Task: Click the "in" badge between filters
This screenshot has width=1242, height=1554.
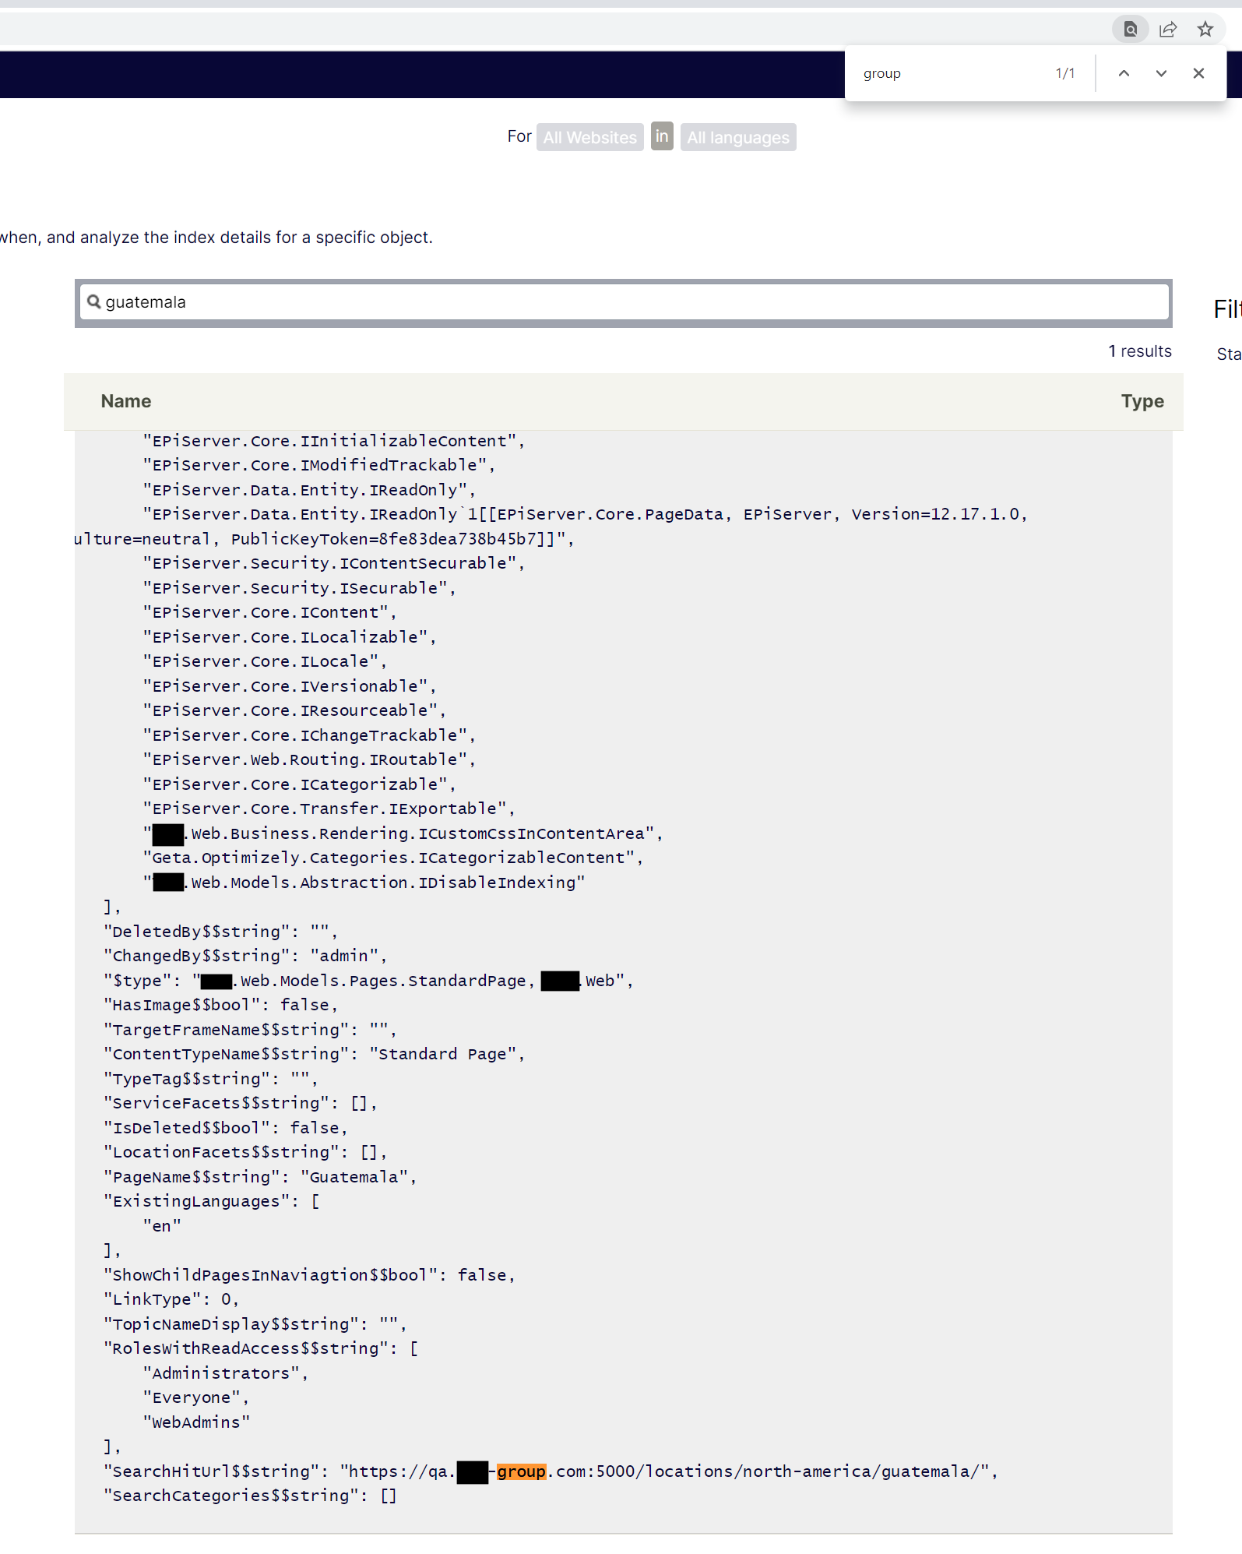Action: pos(662,136)
